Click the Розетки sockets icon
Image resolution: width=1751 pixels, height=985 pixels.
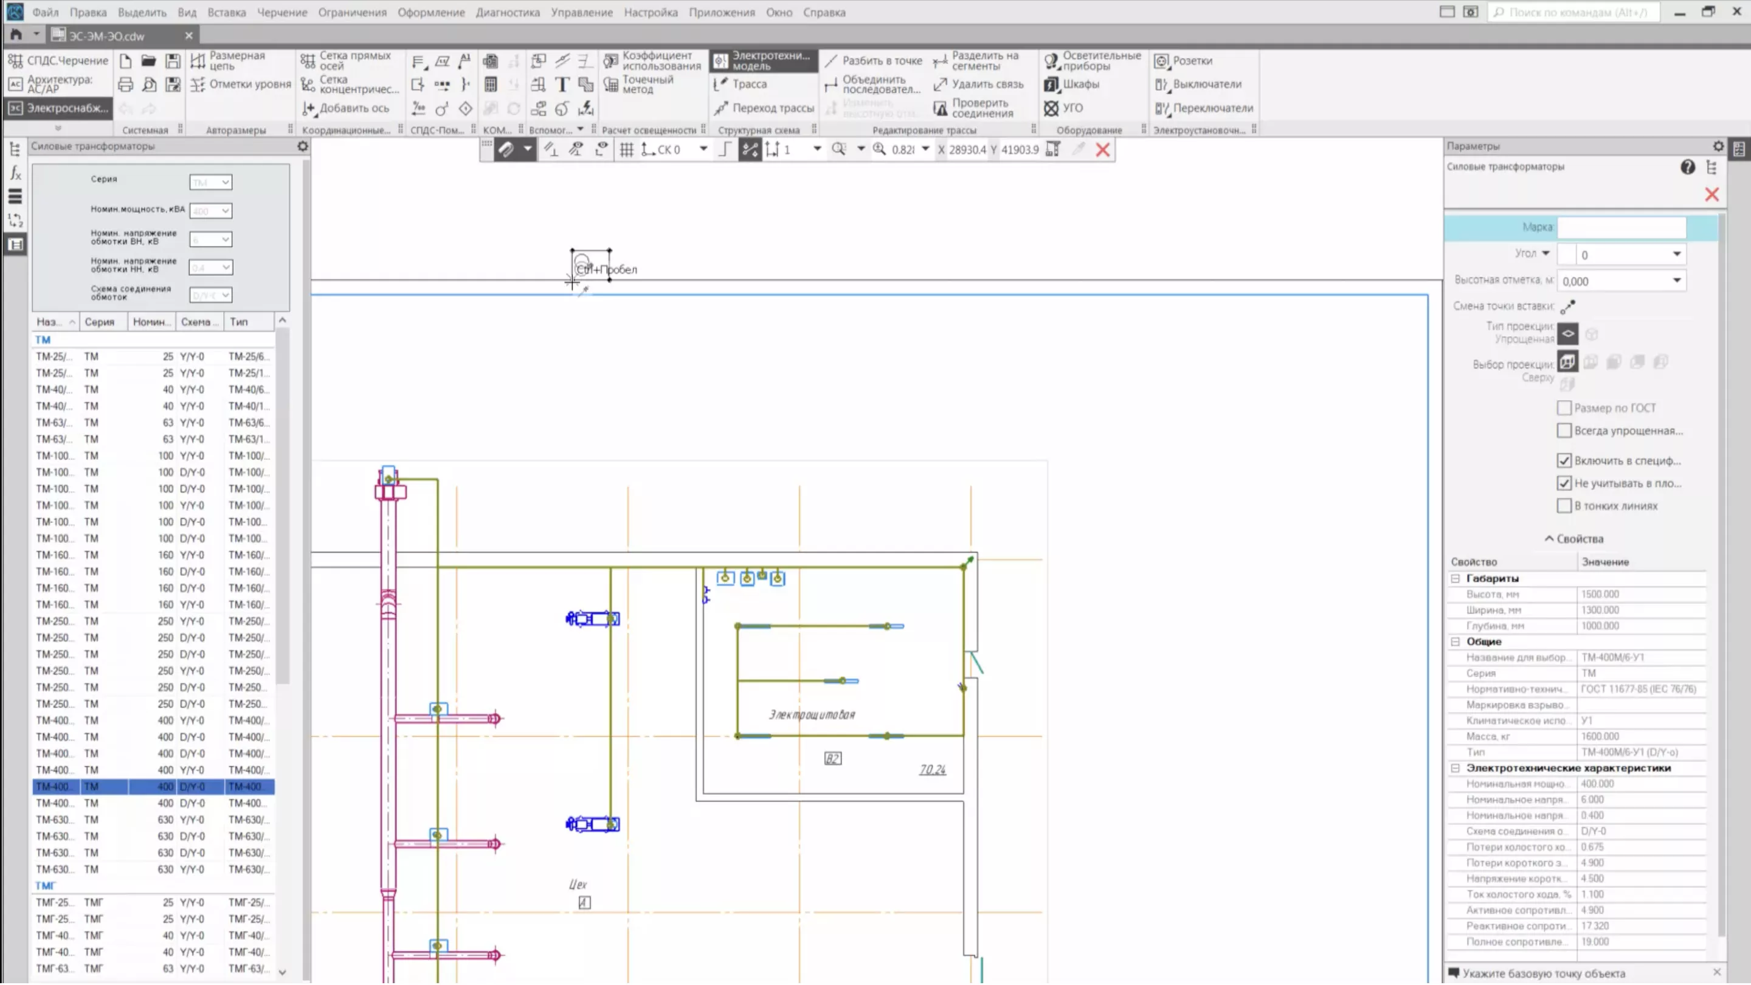point(1162,61)
